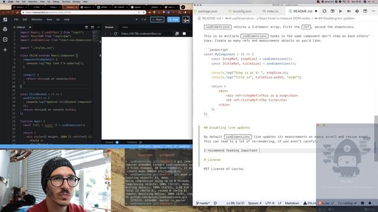This screenshot has width=378, height=212.
Task: Click the diamond git icon in VS Code toolbar
Action: [x=357, y=11]
